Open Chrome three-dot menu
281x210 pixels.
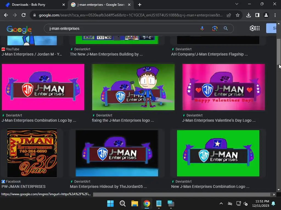point(275,15)
